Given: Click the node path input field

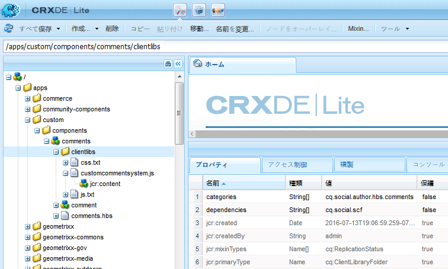Looking at the screenshot, I should [225, 47].
